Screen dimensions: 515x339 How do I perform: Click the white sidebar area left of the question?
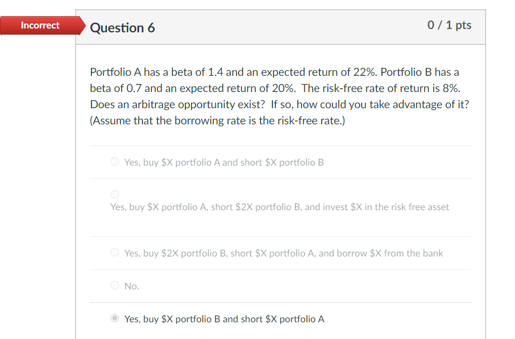[x=36, y=167]
